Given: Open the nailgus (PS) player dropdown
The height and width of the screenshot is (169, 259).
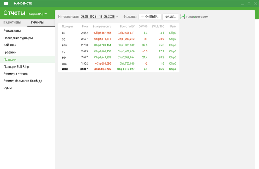Looking at the screenshot, I should tap(38, 14).
